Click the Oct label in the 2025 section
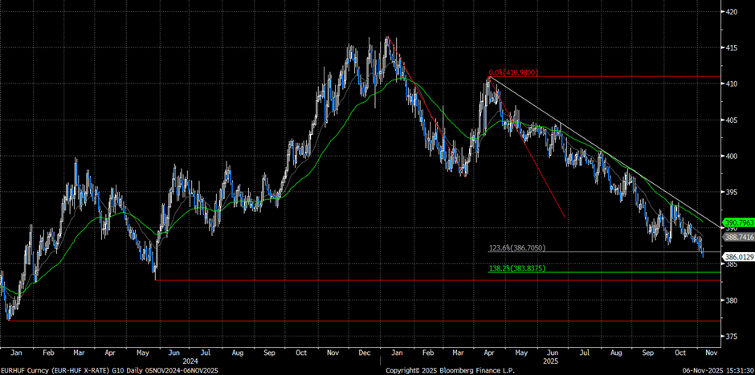 (680, 353)
